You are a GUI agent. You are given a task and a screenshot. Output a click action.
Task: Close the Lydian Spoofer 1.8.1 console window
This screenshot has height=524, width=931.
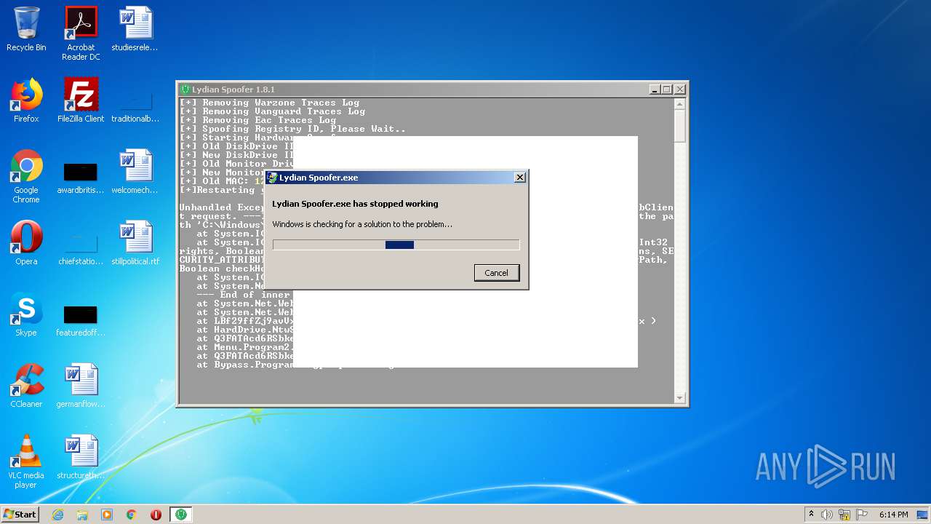(679, 90)
